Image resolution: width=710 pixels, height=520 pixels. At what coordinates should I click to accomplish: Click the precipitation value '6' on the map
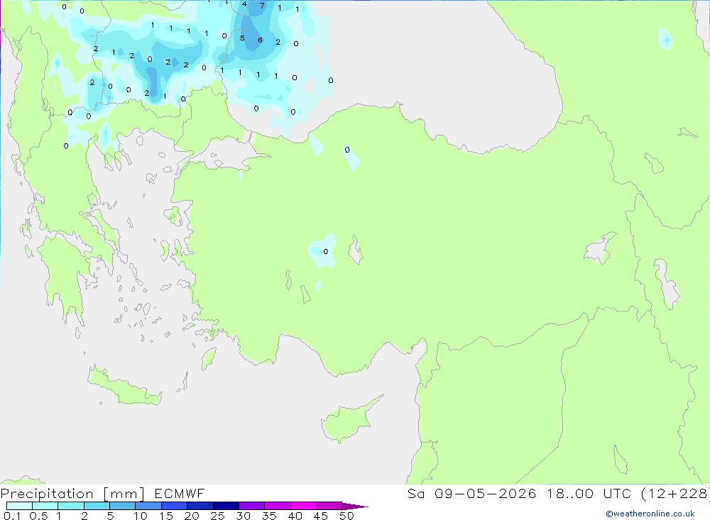pyautogui.click(x=260, y=40)
